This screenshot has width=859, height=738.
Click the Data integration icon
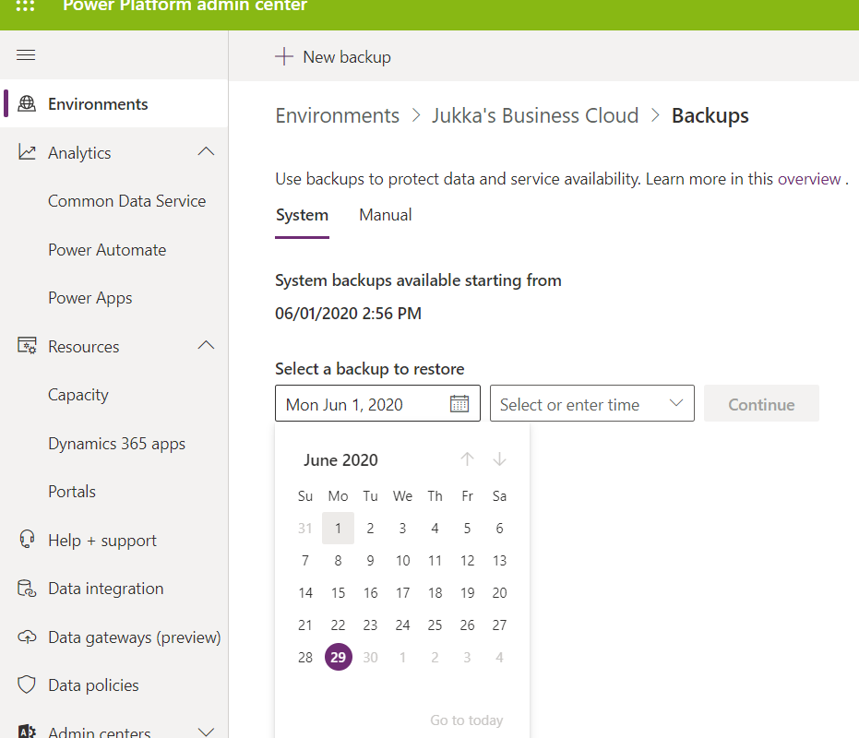[x=27, y=589]
